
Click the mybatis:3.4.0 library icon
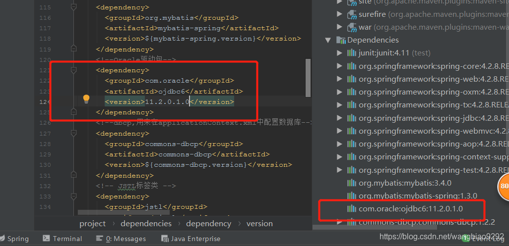(x=352, y=183)
